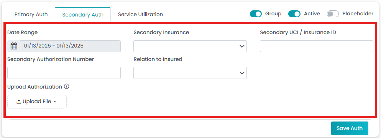Click the small caret beside Upload File text

point(55,102)
